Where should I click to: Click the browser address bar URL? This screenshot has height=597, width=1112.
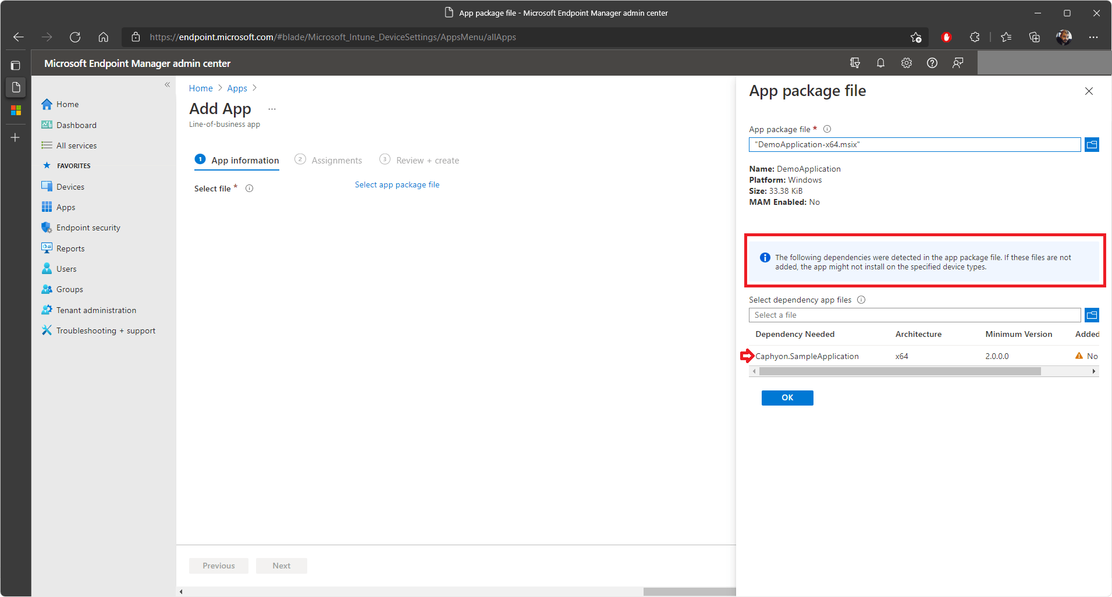point(333,37)
